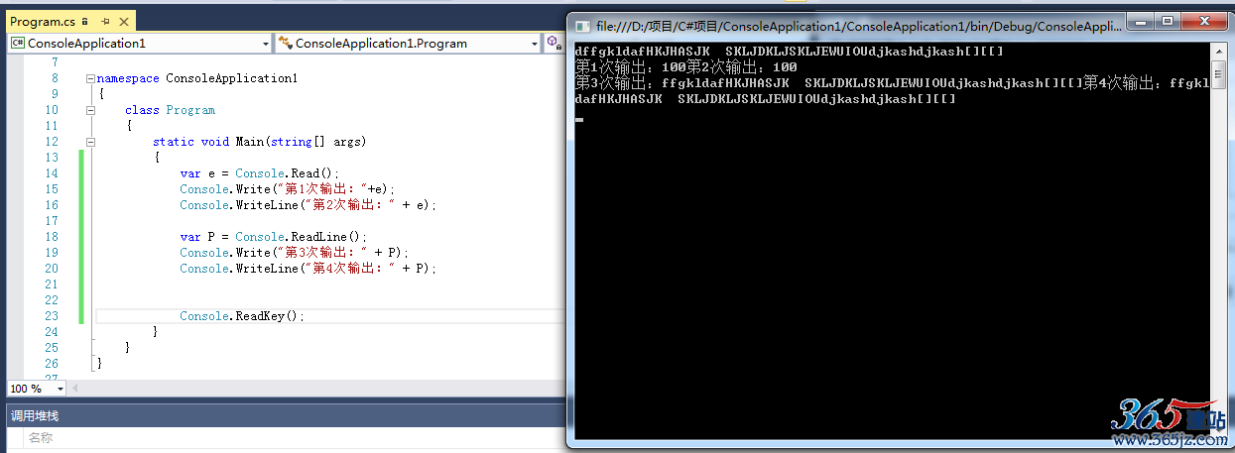The height and width of the screenshot is (453, 1235).
Task: Click the 'var P = Console.ReadLine();' line
Action: click(273, 237)
